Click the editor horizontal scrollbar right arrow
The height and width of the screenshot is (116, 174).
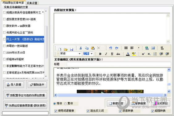coord(165,95)
